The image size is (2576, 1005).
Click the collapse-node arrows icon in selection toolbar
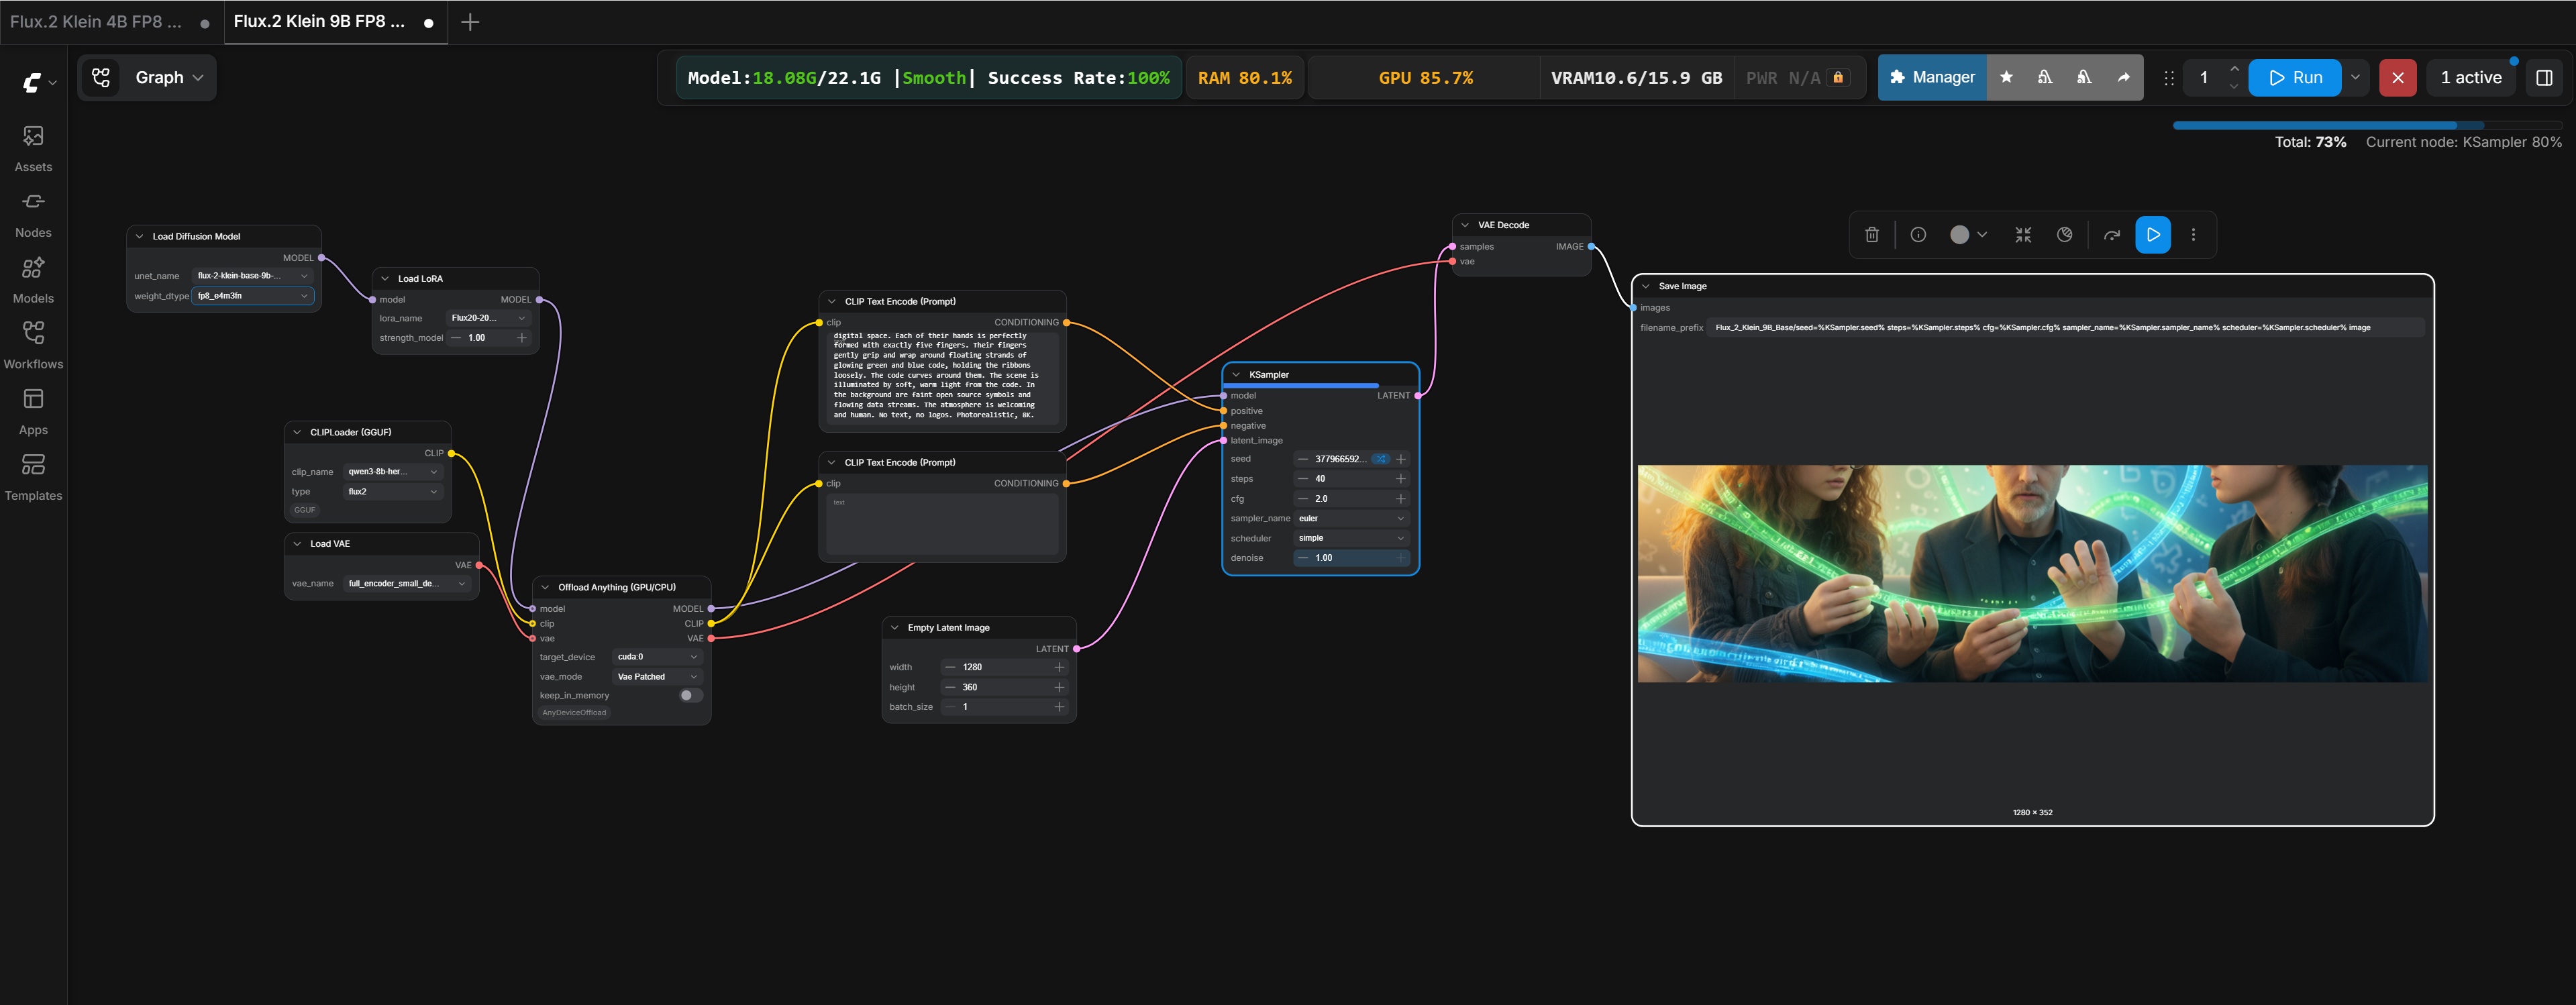pos(2023,235)
